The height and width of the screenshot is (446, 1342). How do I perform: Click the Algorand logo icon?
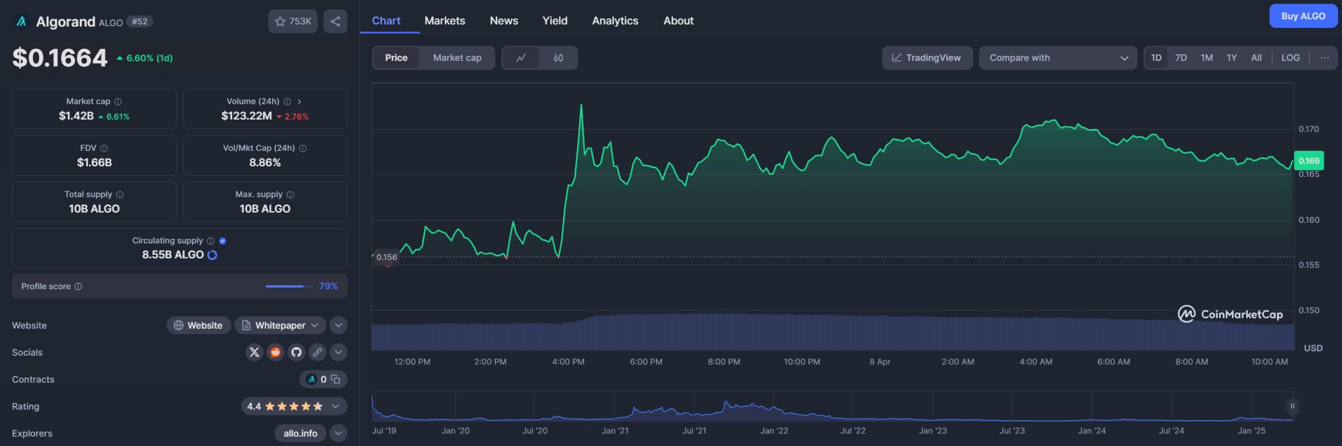pos(21,21)
